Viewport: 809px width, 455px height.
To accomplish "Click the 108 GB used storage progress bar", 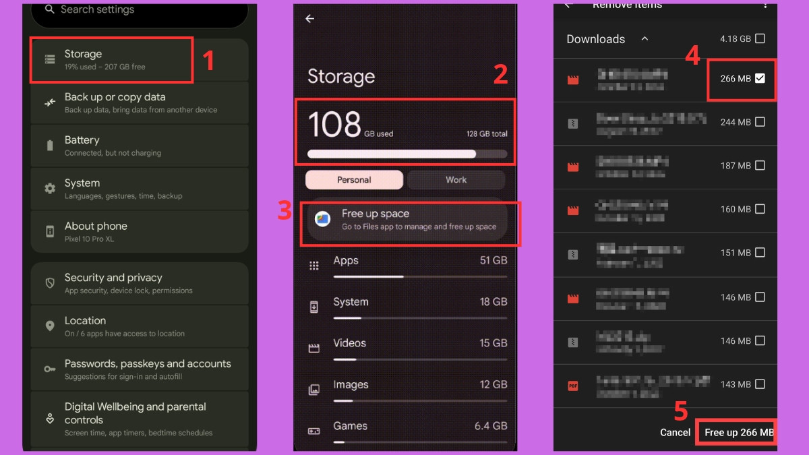I will coord(407,154).
